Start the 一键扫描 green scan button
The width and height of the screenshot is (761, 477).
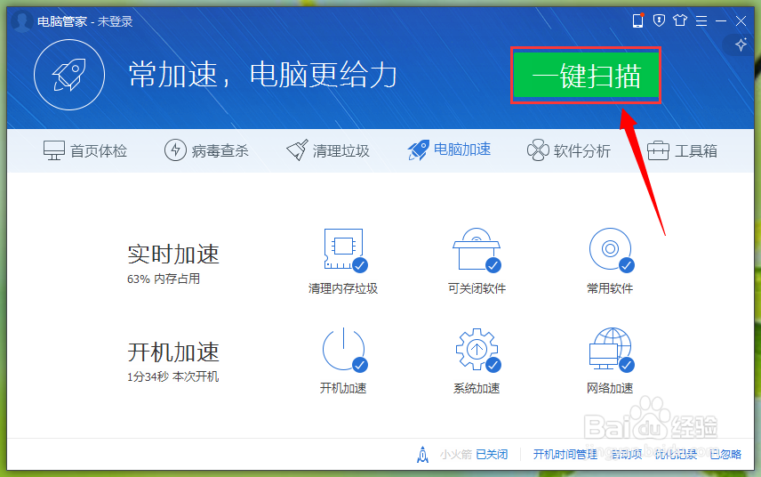(x=586, y=76)
